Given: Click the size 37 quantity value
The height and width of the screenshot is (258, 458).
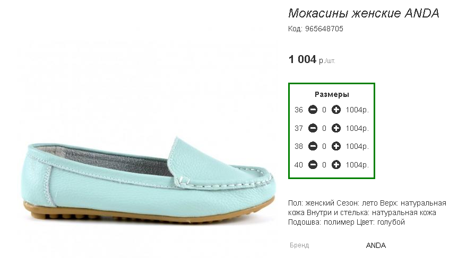Looking at the screenshot, I should (x=324, y=128).
